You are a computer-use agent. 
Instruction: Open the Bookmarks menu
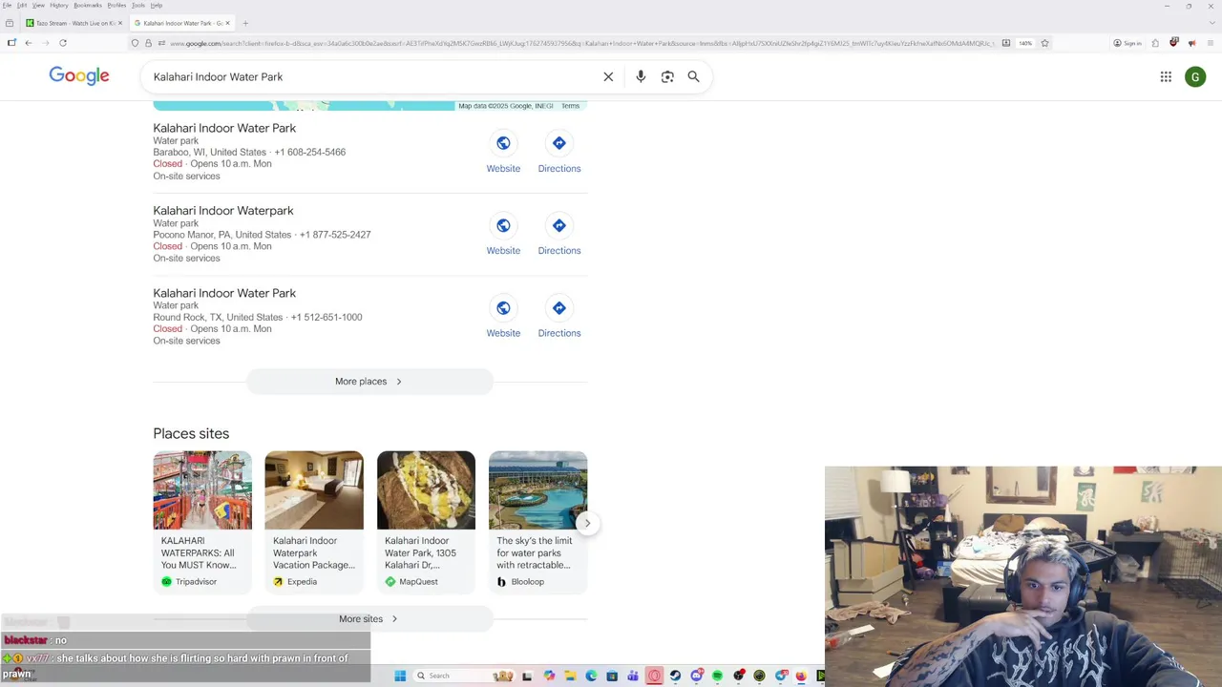[88, 5]
